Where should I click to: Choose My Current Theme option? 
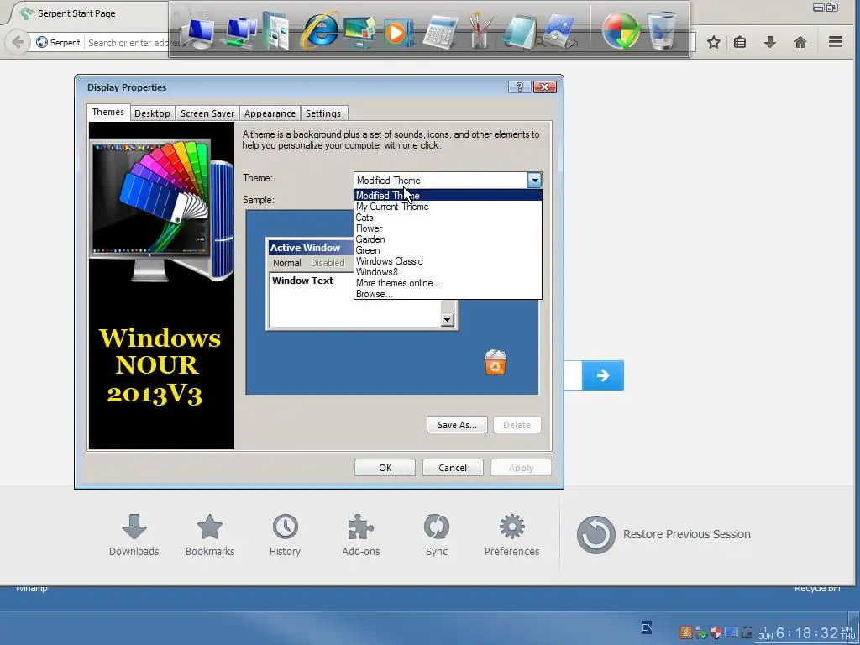(x=448, y=207)
